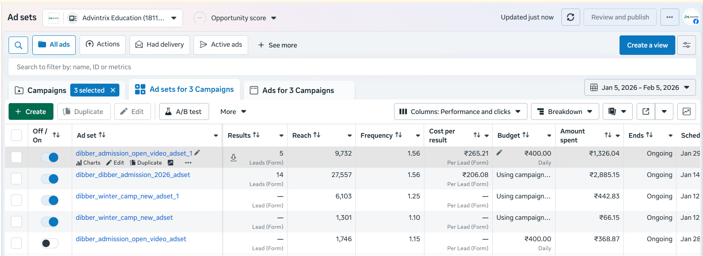Sort by Frequency column arrows
This screenshot has height=256, width=703.
pyautogui.click(x=398, y=135)
